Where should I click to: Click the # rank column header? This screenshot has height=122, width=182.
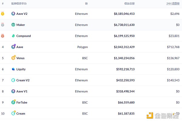(3, 4)
